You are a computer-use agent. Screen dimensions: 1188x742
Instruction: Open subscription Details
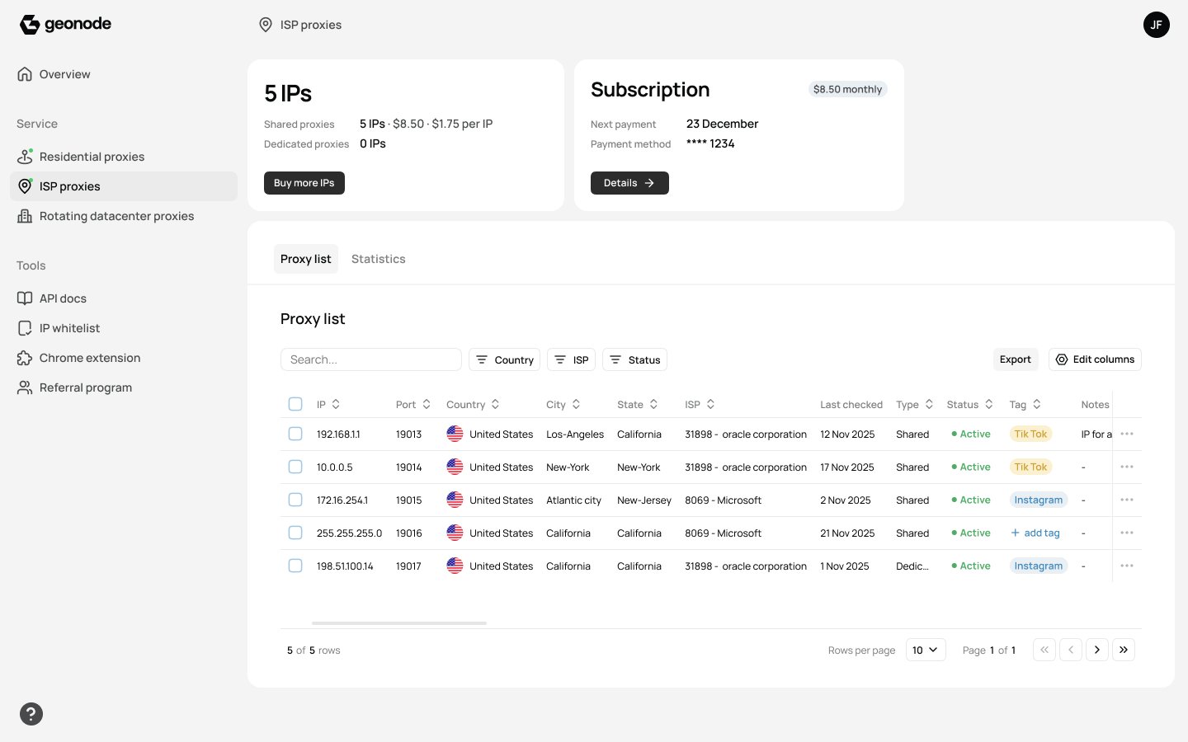[629, 183]
